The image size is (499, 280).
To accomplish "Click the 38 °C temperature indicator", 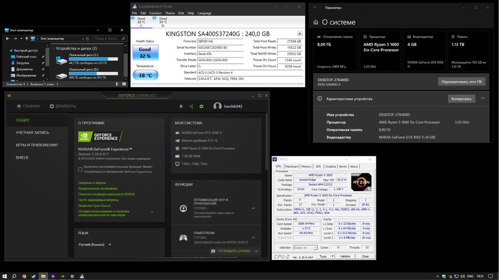I will 145,75.
